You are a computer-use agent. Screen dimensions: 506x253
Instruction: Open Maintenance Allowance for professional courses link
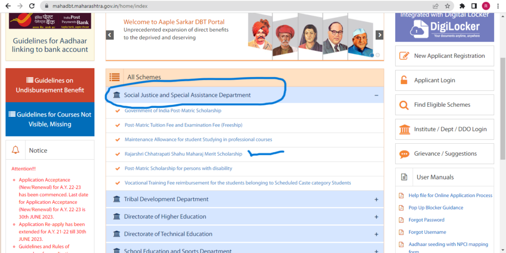click(198, 139)
